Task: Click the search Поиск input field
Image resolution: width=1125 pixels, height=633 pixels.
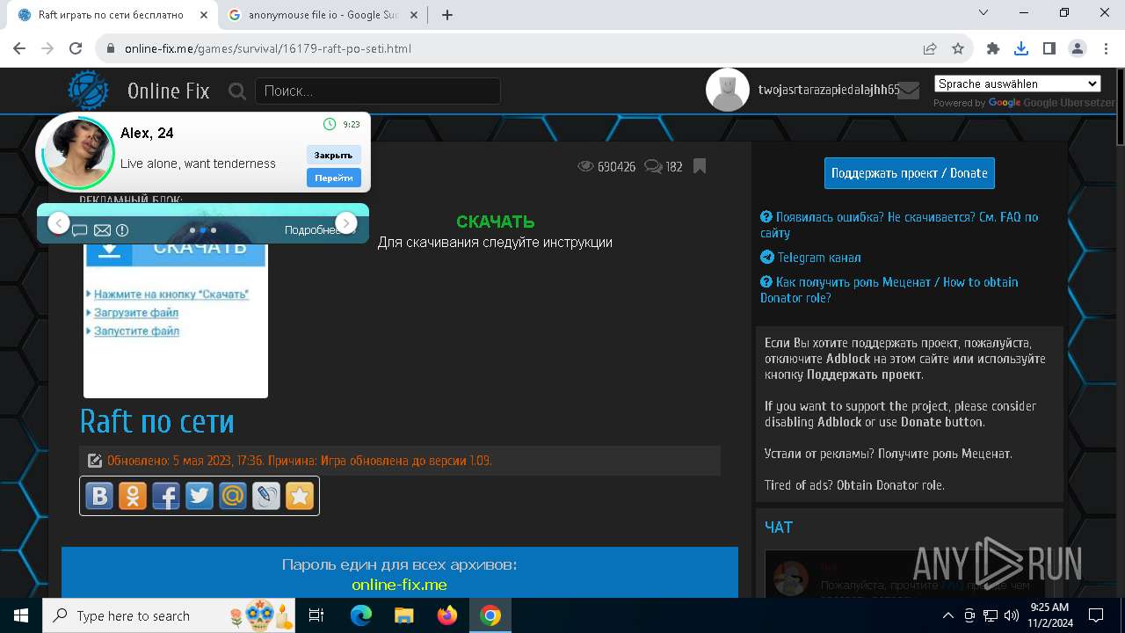Action: [x=378, y=91]
